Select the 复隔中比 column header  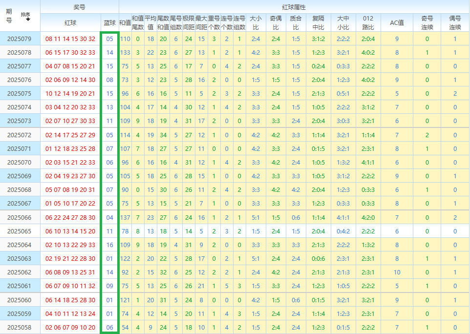pyautogui.click(x=319, y=23)
